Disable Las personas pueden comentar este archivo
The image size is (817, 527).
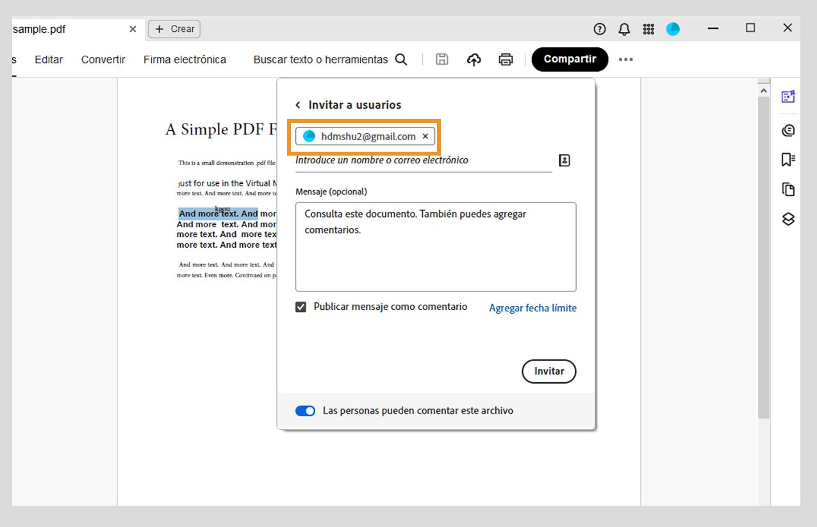306,410
